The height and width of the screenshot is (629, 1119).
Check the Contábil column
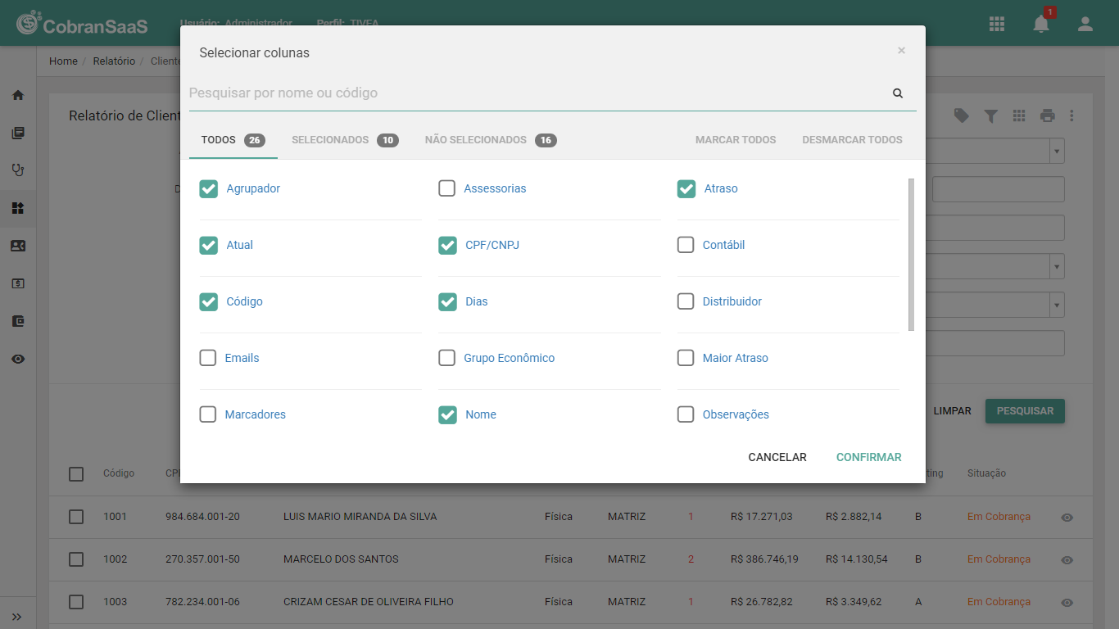(x=686, y=245)
